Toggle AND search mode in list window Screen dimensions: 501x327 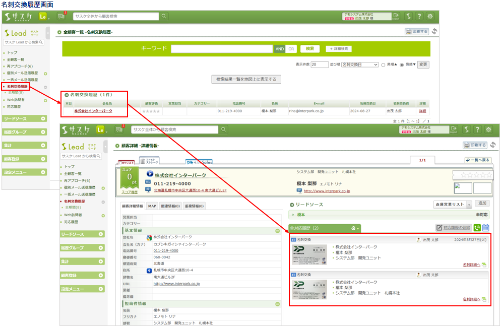coord(280,49)
